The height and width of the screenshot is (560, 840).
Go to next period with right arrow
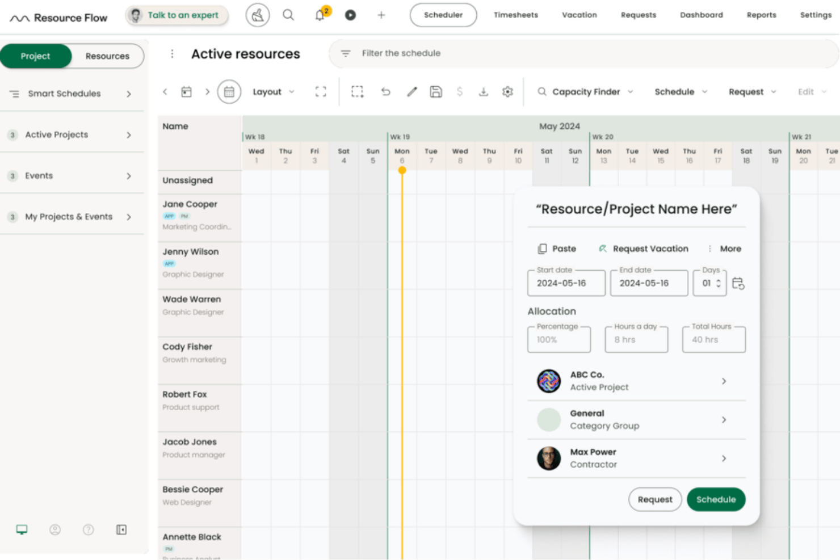click(207, 91)
